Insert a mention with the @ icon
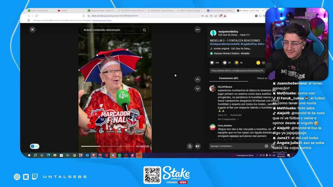The width and height of the screenshot is (333, 187). tap(266, 146)
